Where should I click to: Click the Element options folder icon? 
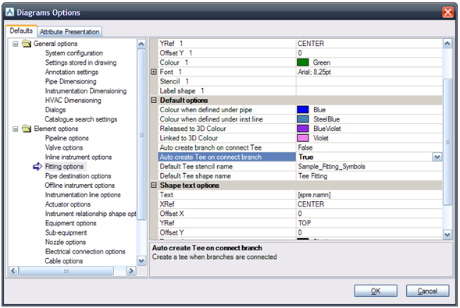[x=27, y=129]
